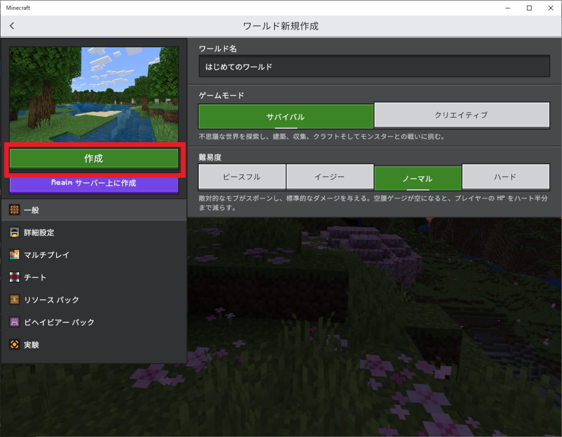Switch to the マルチプレイ tab
The width and height of the screenshot is (562, 437).
[94, 255]
